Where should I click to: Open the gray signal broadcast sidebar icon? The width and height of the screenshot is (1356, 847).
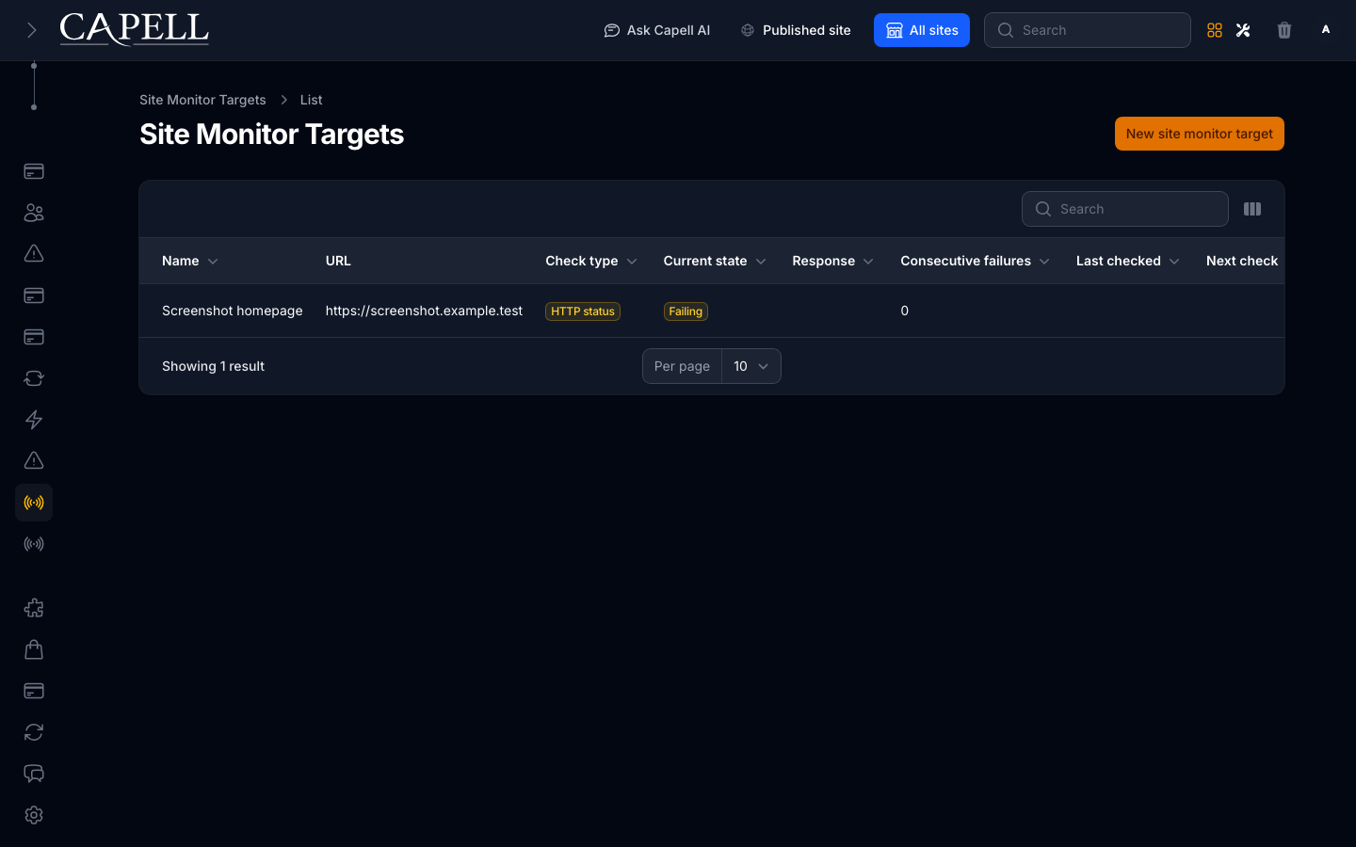click(34, 544)
